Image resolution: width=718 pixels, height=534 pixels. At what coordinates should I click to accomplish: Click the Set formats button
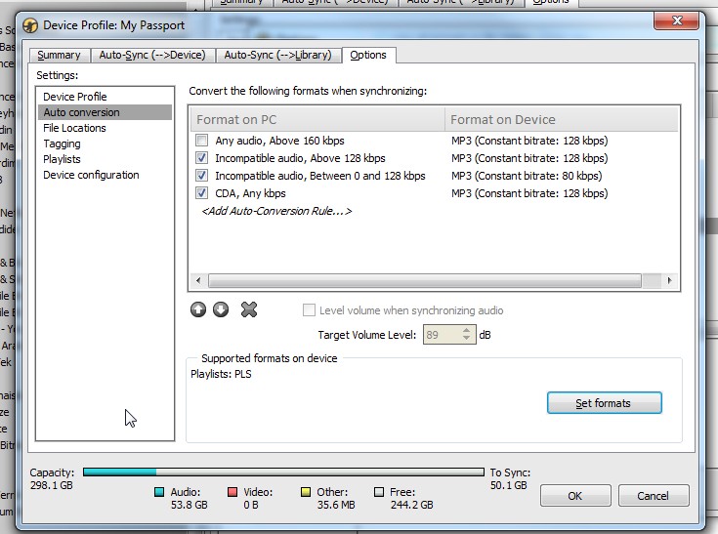(x=604, y=403)
